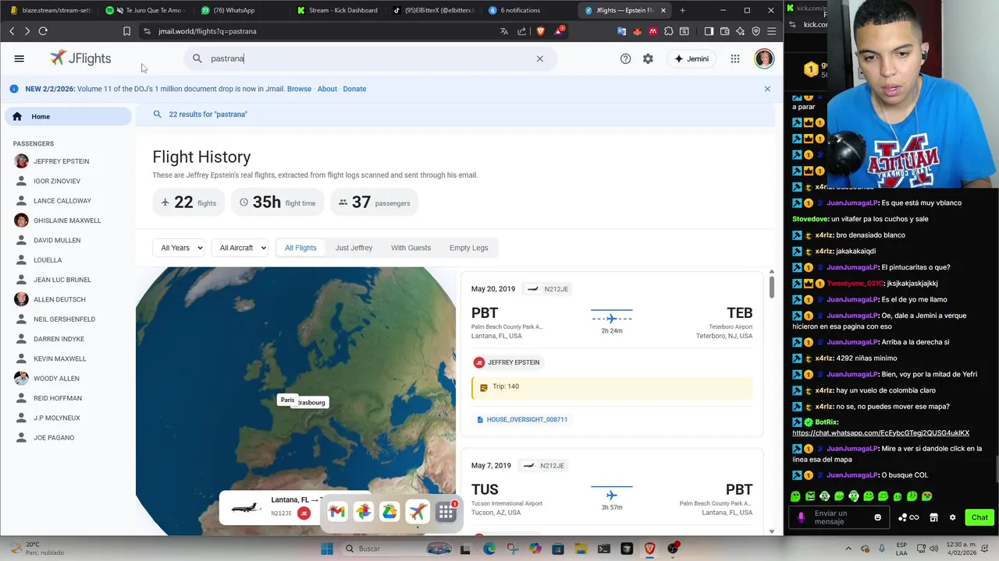Open chat settings gear in the Kick panel
The image size is (999, 561).
click(952, 517)
